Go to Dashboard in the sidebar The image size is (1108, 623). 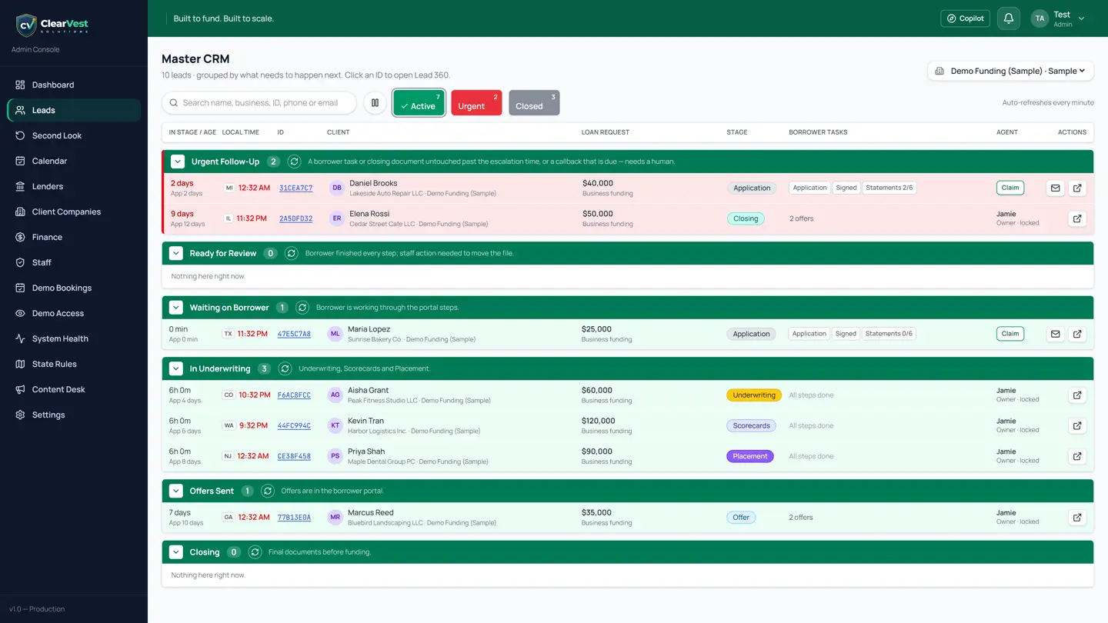point(74,85)
